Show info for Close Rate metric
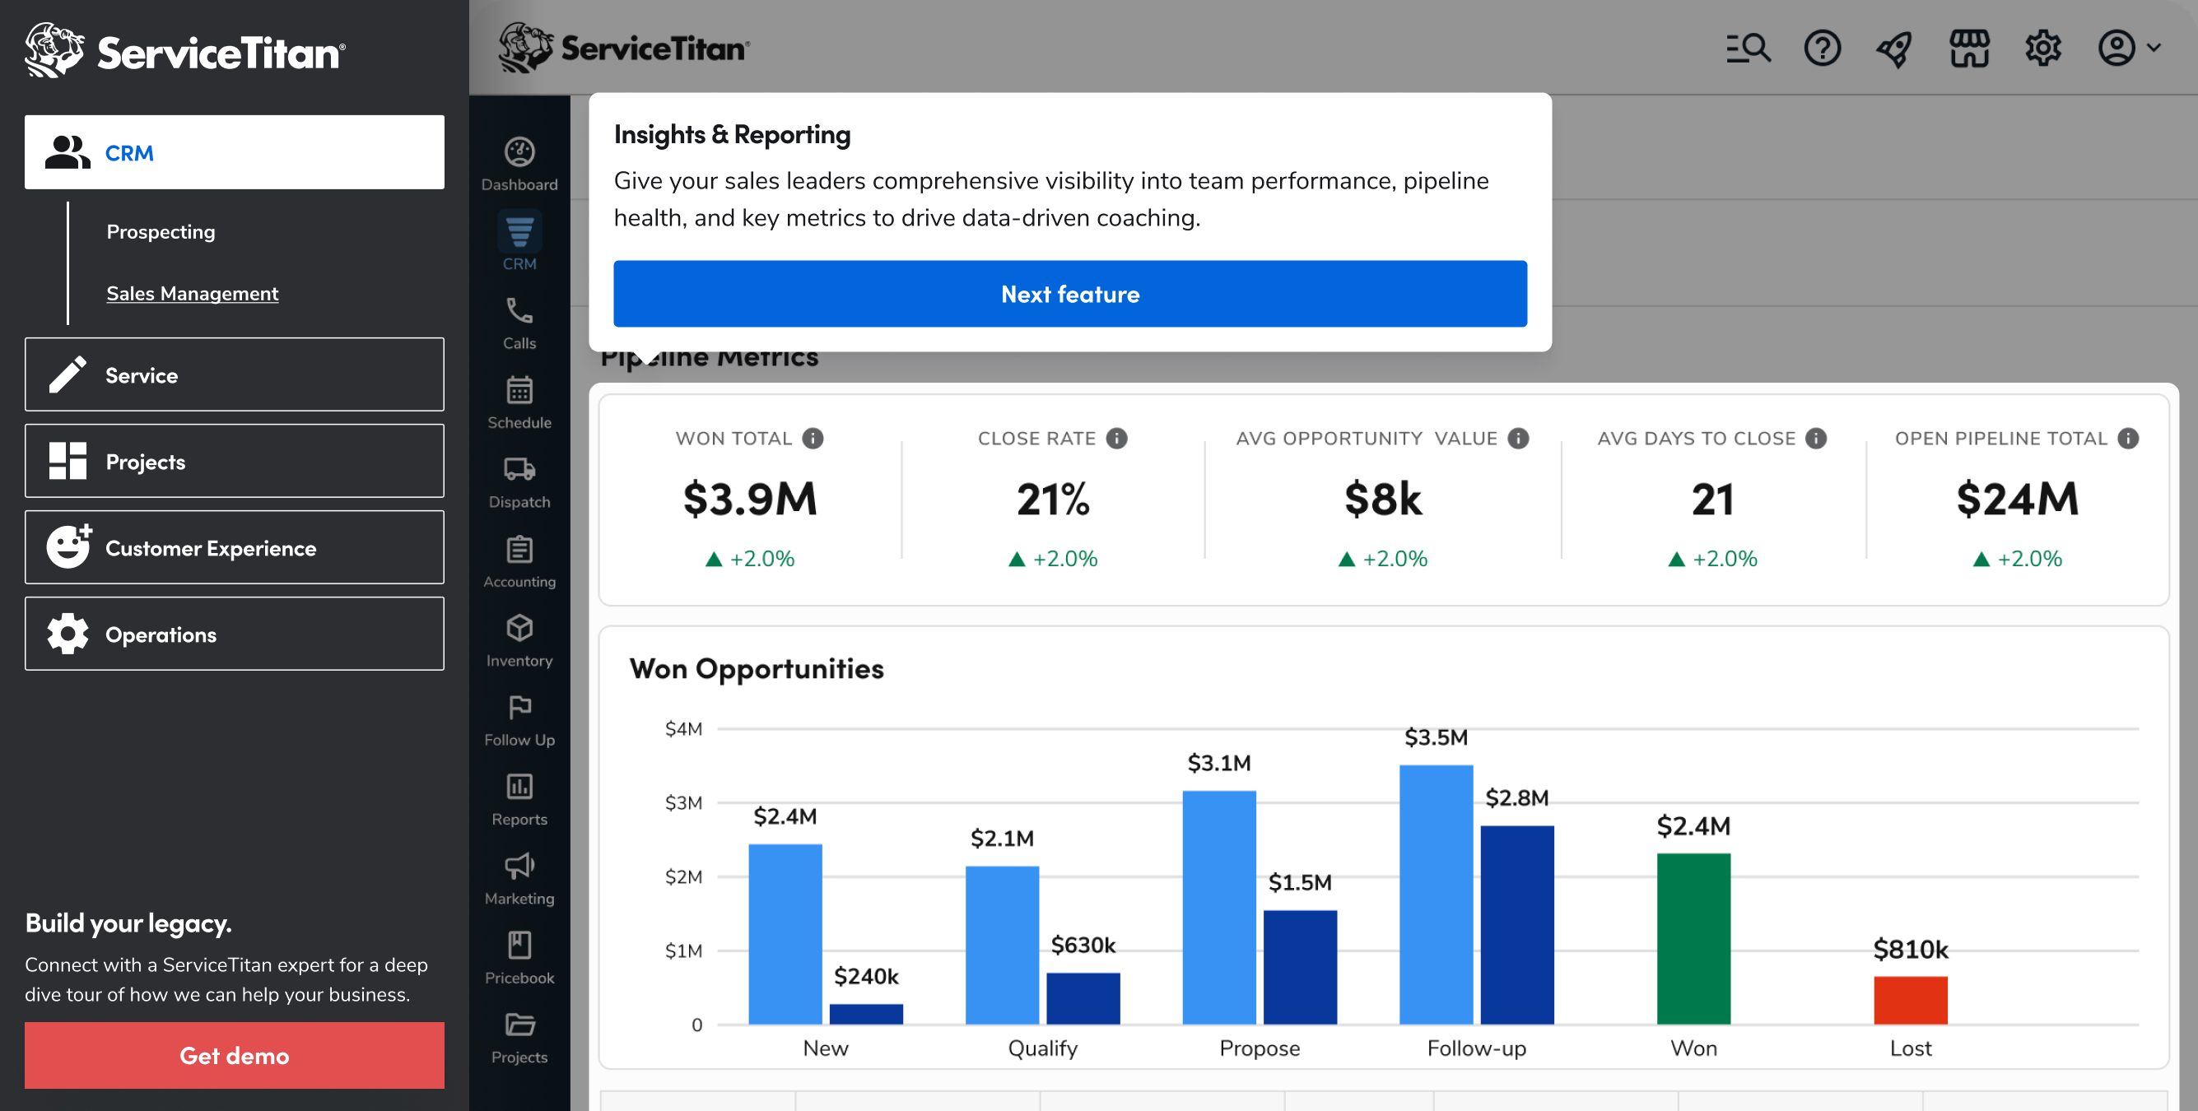 (1117, 439)
